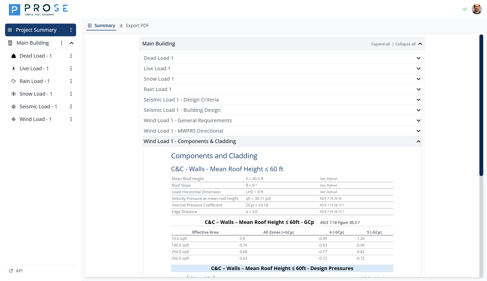Click the Main Building icon

coord(10,43)
